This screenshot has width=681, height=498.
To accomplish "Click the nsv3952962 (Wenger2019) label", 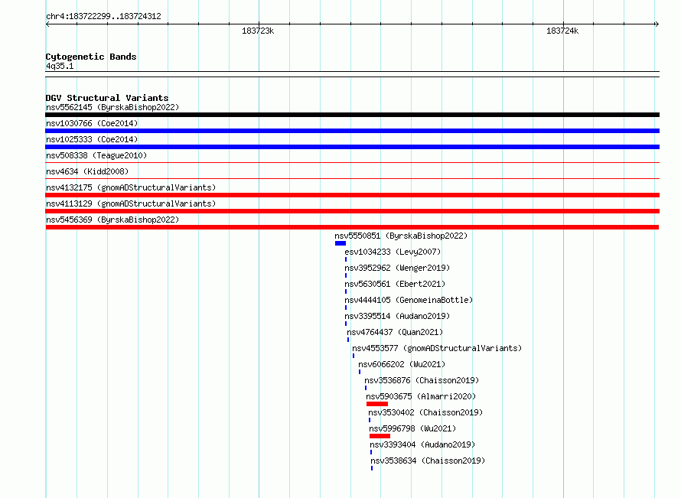I will tap(397, 268).
